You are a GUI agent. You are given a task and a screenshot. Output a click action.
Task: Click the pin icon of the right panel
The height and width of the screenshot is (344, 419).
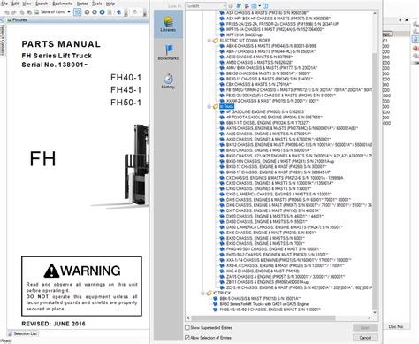(400, 19)
